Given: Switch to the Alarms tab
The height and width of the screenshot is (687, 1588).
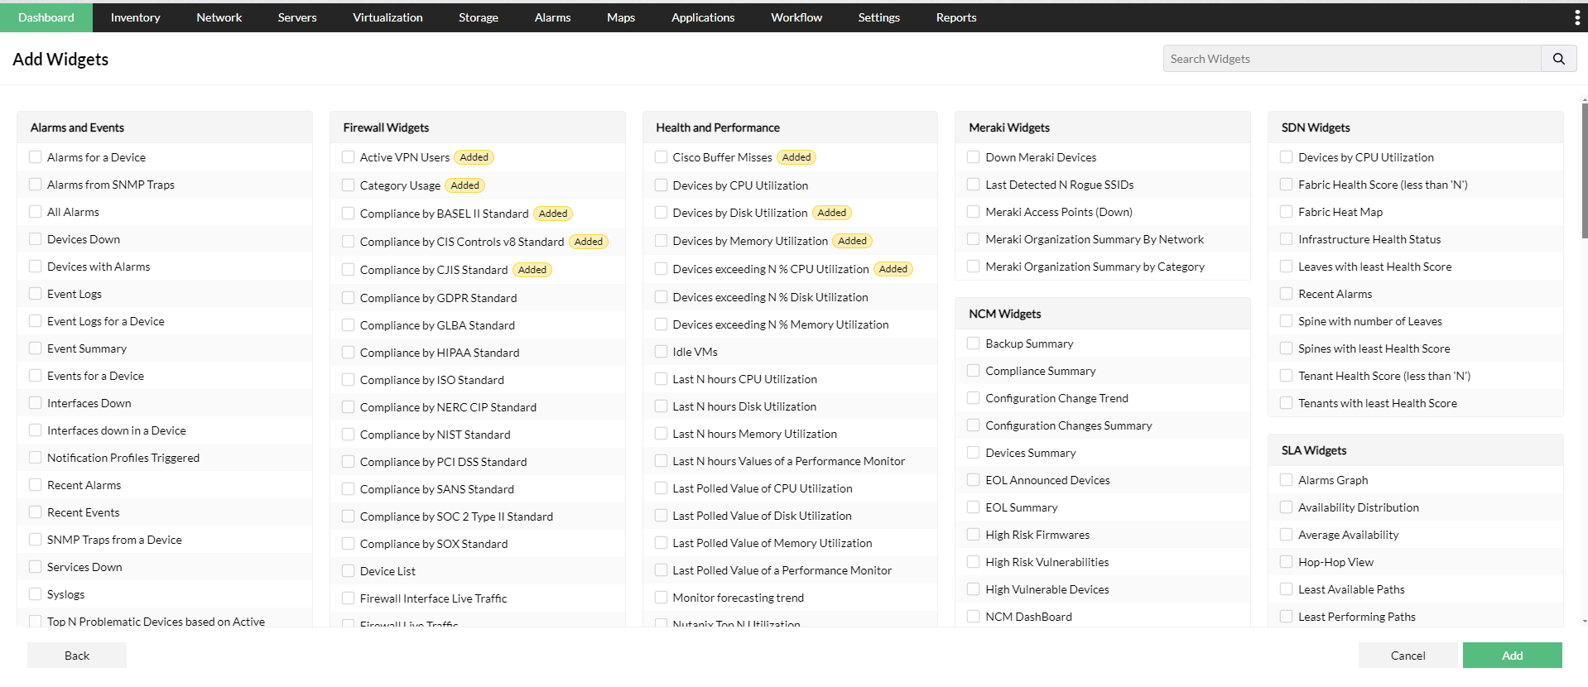Looking at the screenshot, I should 552,17.
